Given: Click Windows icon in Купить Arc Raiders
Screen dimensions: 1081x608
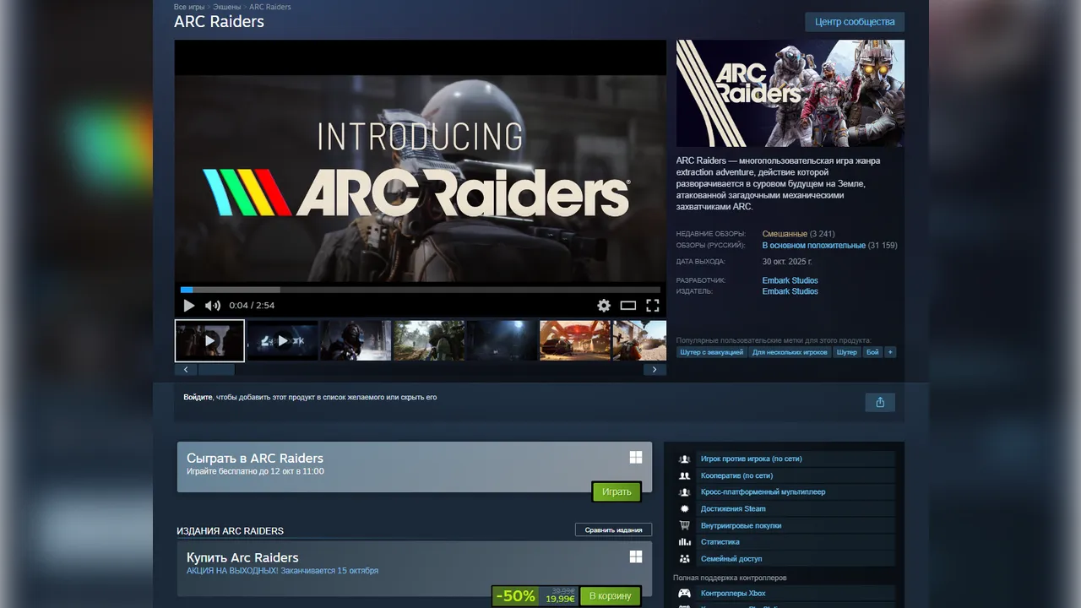Looking at the screenshot, I should [x=636, y=556].
